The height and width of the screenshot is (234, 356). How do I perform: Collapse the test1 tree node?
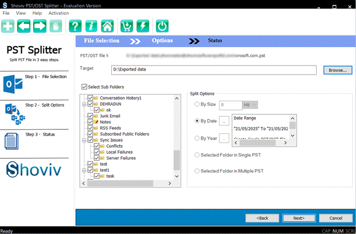tap(84, 170)
